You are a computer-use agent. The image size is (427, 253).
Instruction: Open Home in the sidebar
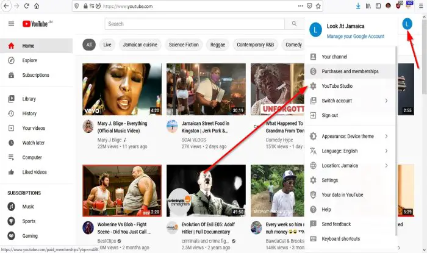click(x=36, y=46)
